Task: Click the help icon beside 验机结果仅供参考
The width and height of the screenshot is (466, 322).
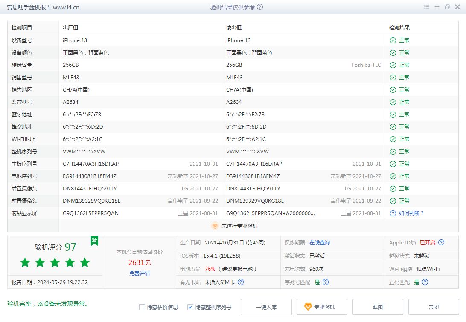Action: tap(260, 7)
